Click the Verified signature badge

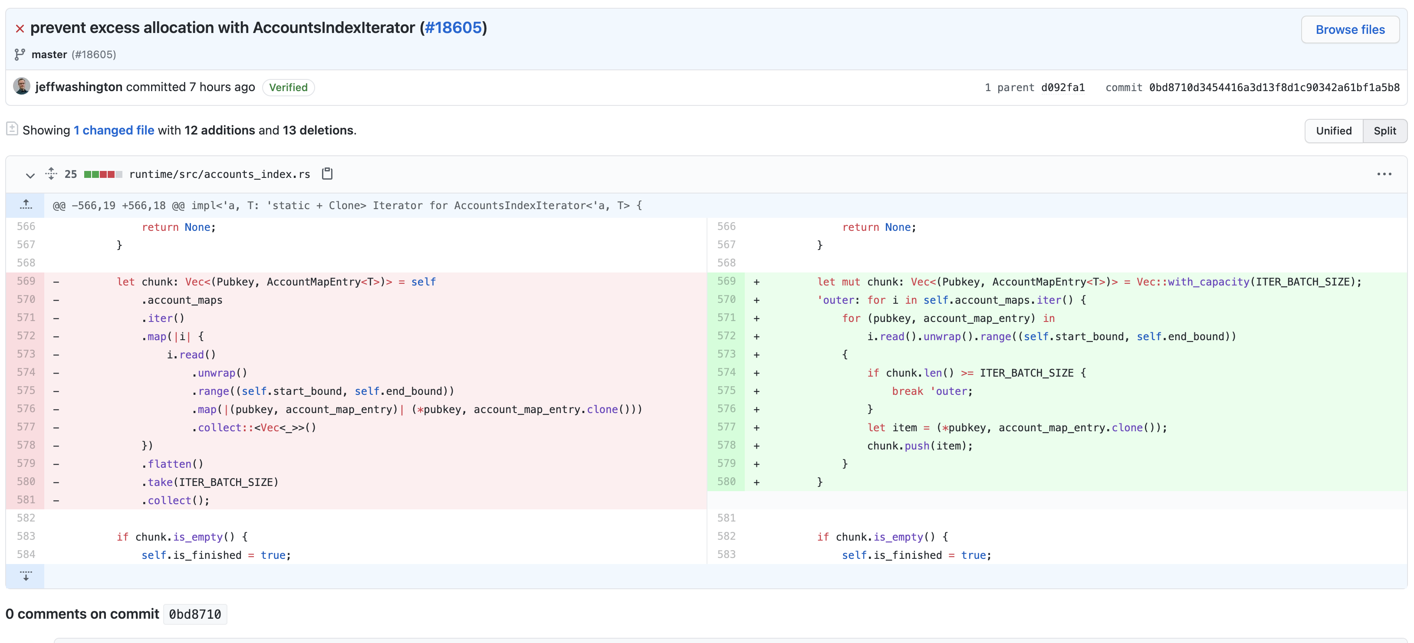tap(288, 87)
